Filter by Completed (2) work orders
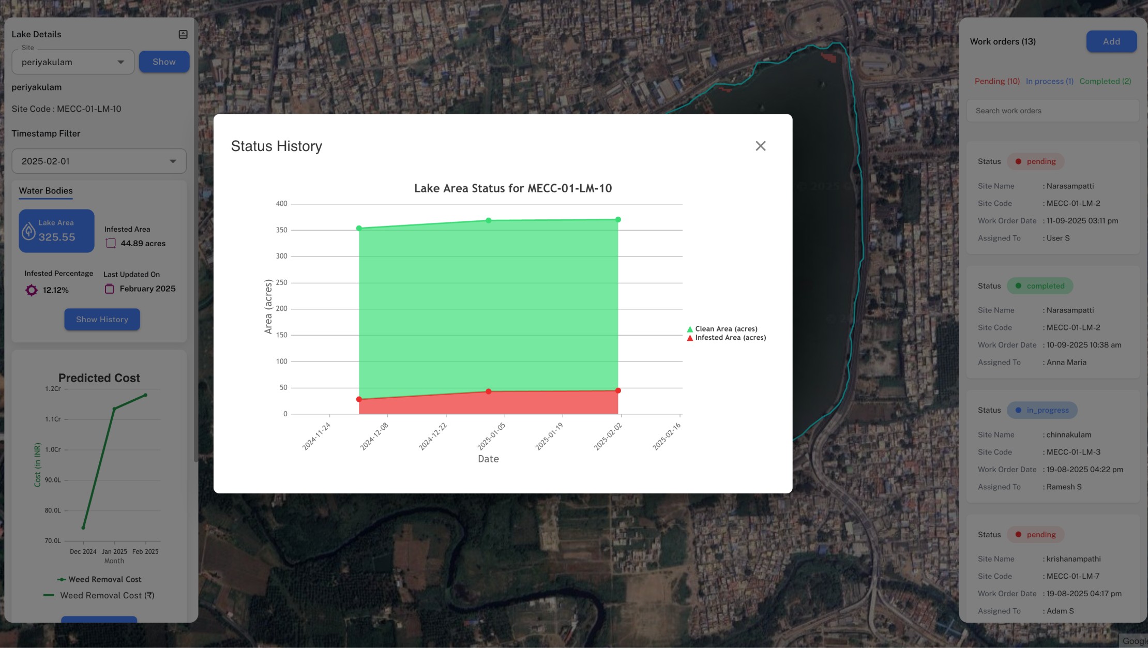Viewport: 1148px width, 648px height. [x=1105, y=81]
